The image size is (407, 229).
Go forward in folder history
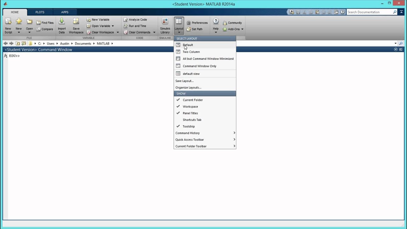click(11, 43)
